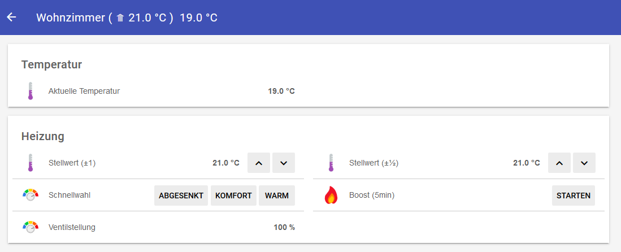Click the Aktuelle Temperatur thermometer icon

[x=31, y=91]
